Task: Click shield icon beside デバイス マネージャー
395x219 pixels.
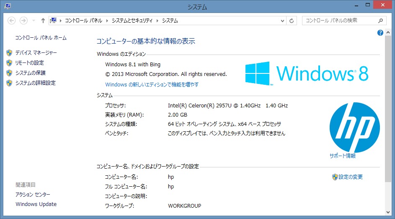Action: (x=9, y=53)
